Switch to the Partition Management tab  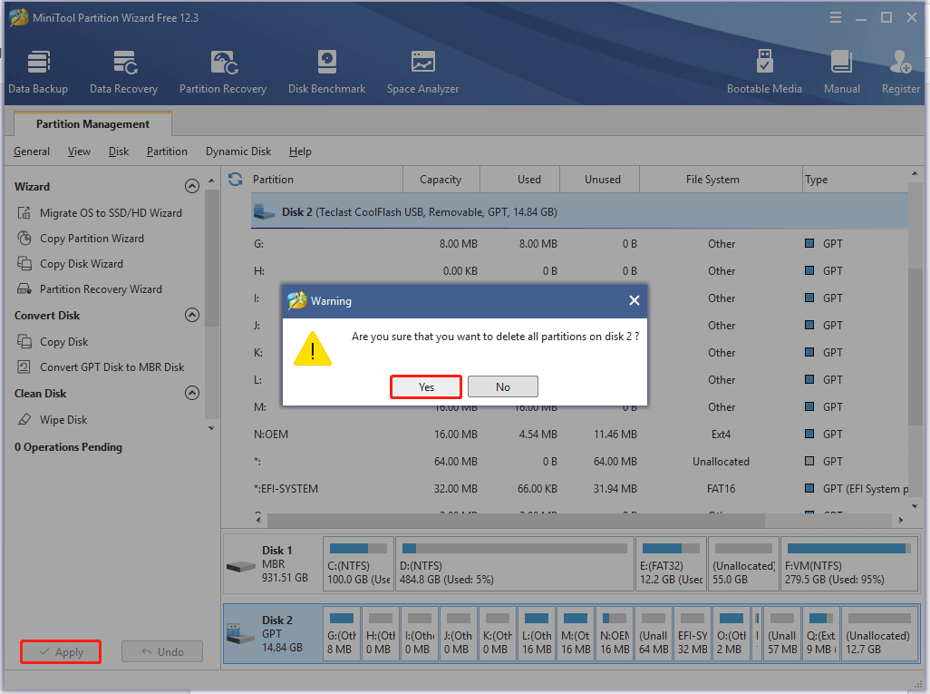pyautogui.click(x=92, y=124)
